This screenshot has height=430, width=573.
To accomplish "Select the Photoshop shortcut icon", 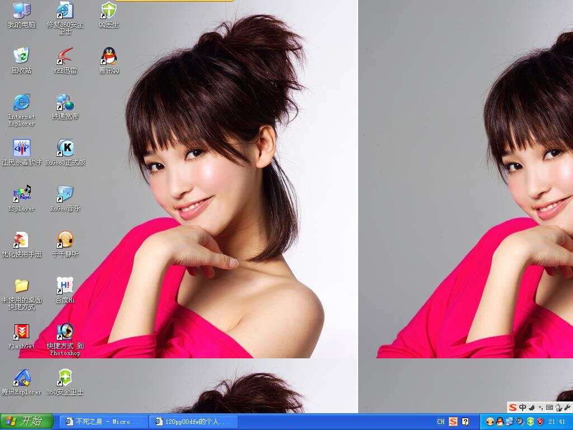I will [x=65, y=340].
